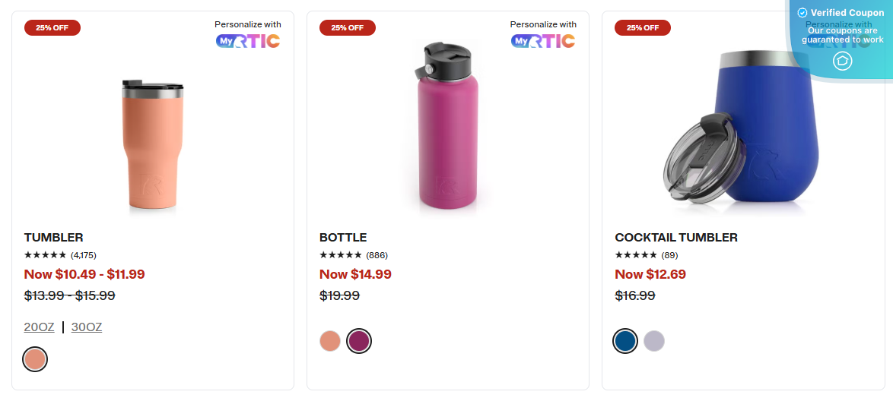Viewport: 893px width, 401px height.
Task: Click the Verified Coupon house icon
Action: pos(842,61)
